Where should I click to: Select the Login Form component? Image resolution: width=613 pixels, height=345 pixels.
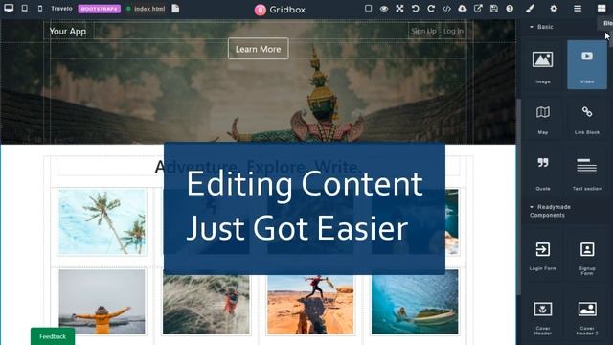click(543, 255)
